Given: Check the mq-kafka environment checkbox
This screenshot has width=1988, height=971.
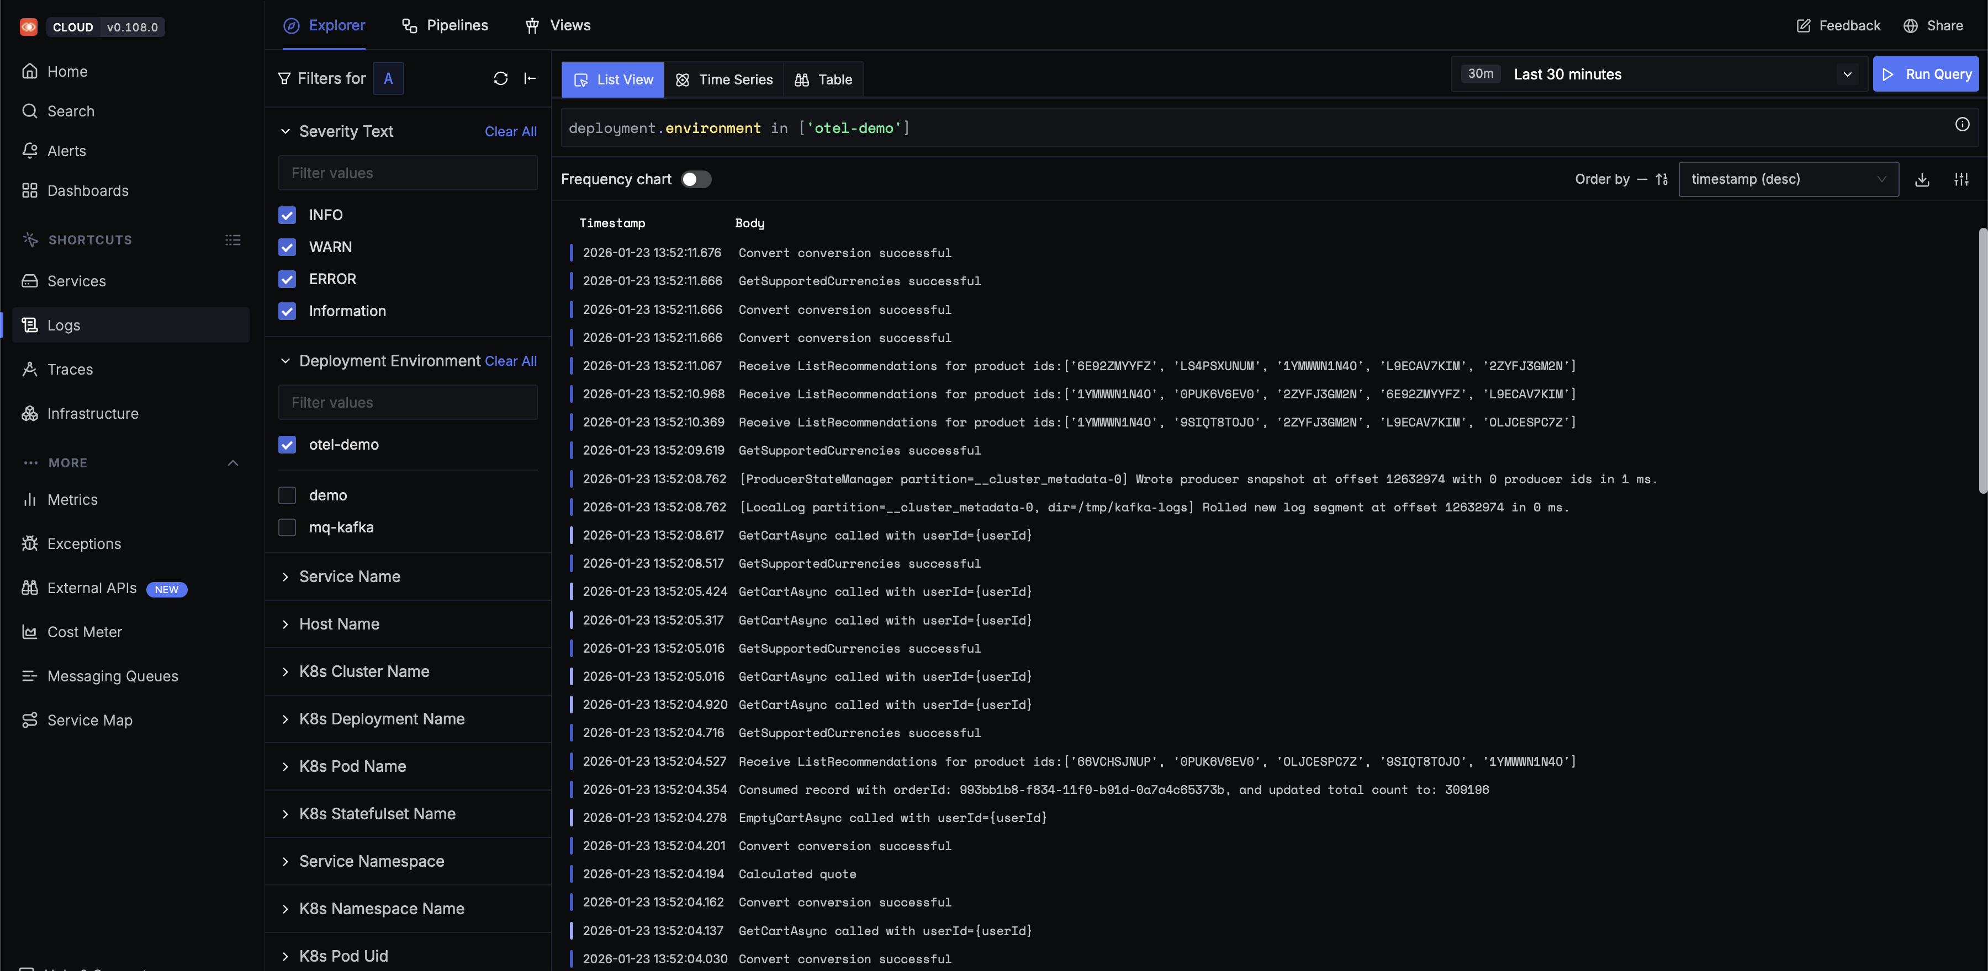Looking at the screenshot, I should [287, 527].
